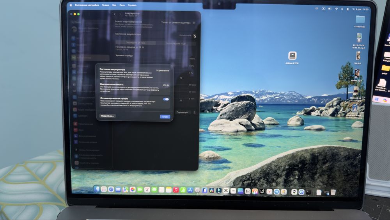Open Calendar from the Dock

[x=147, y=190]
